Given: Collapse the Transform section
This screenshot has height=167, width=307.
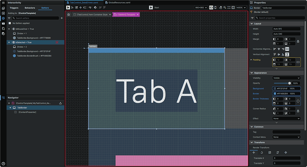Looking at the screenshot, I should [x=252, y=142].
